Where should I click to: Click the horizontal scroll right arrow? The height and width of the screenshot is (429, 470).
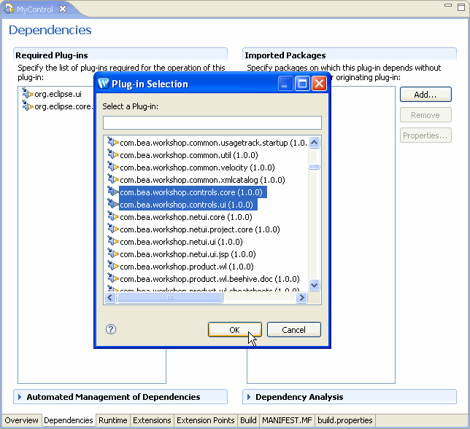click(x=302, y=297)
